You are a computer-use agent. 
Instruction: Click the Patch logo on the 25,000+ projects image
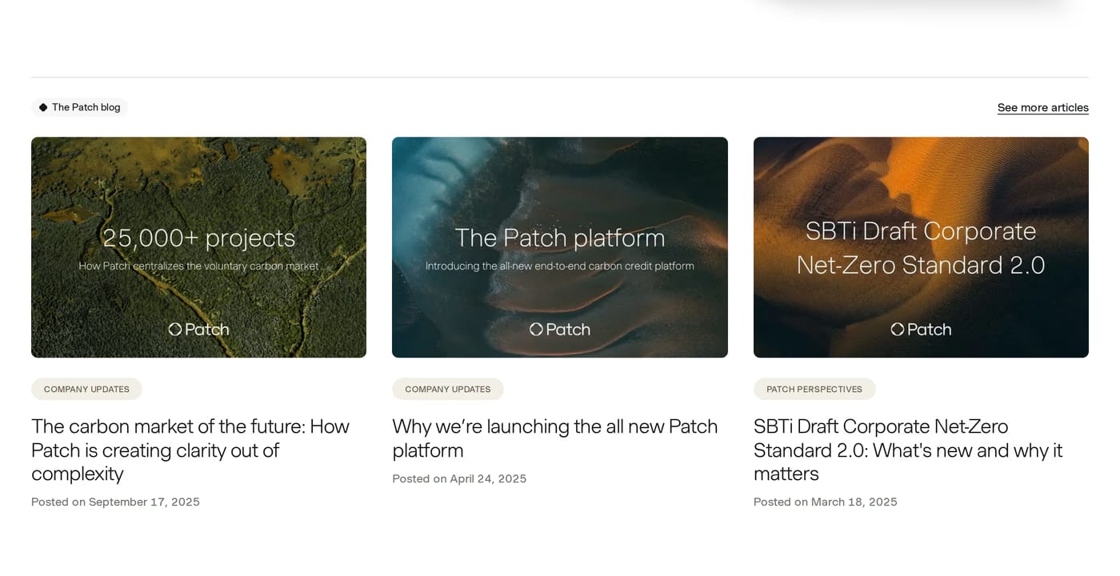pyautogui.click(x=198, y=329)
